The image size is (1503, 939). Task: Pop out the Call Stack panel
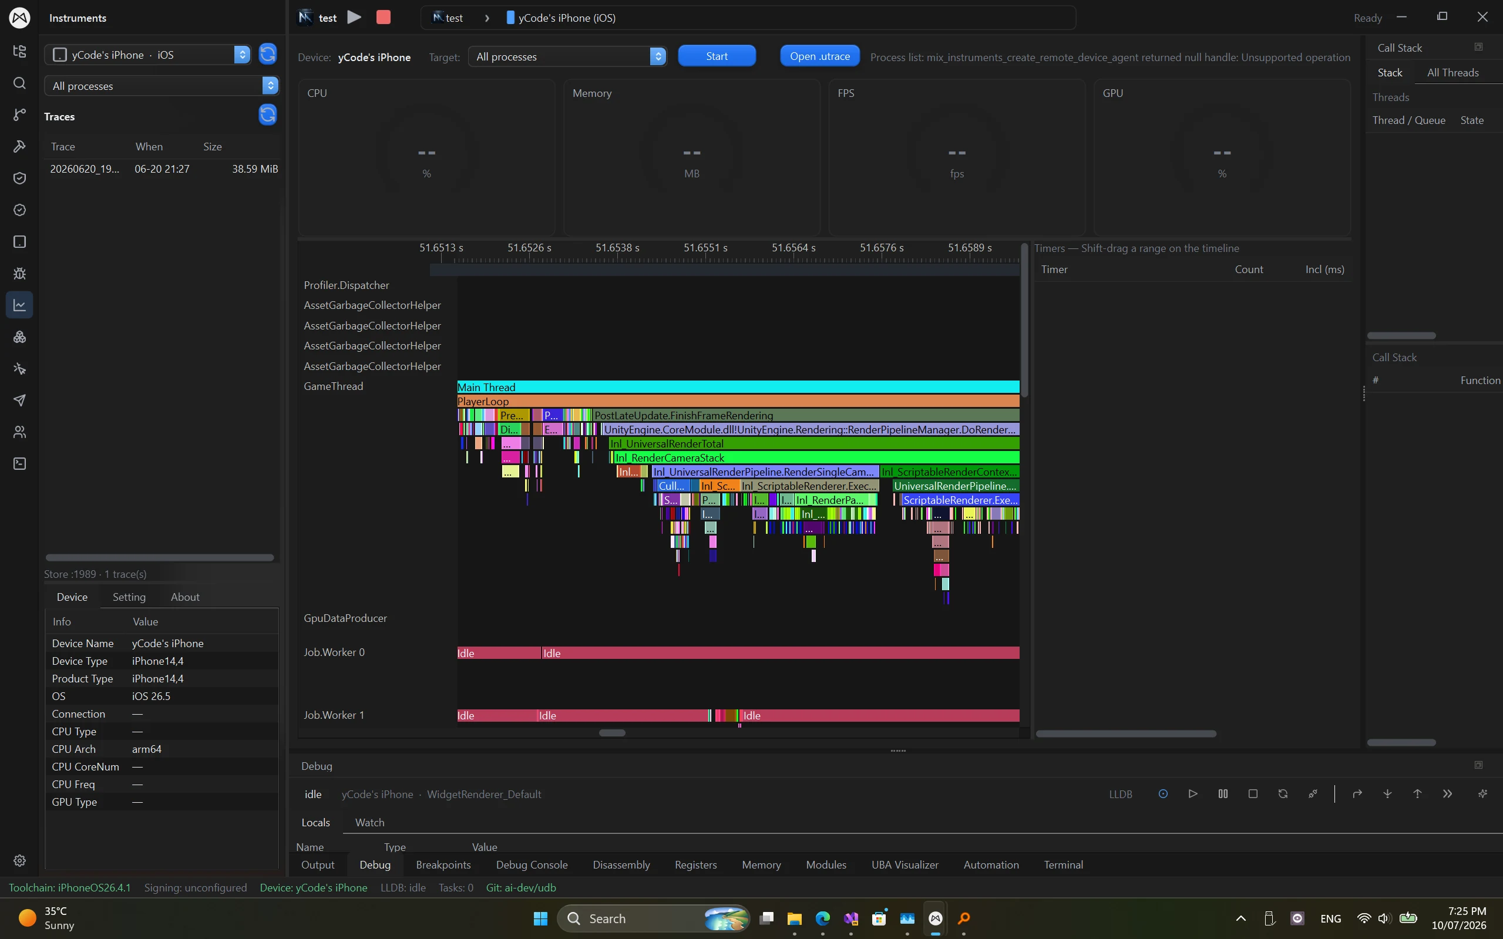[1478, 47]
